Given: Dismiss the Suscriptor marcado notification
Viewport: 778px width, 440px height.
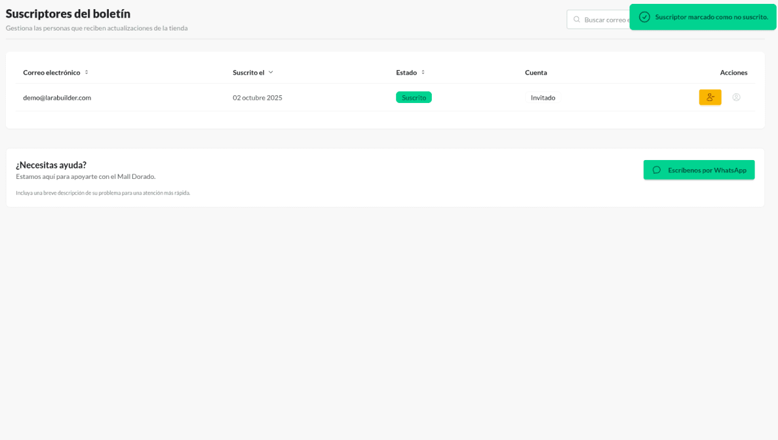Looking at the screenshot, I should [702, 17].
